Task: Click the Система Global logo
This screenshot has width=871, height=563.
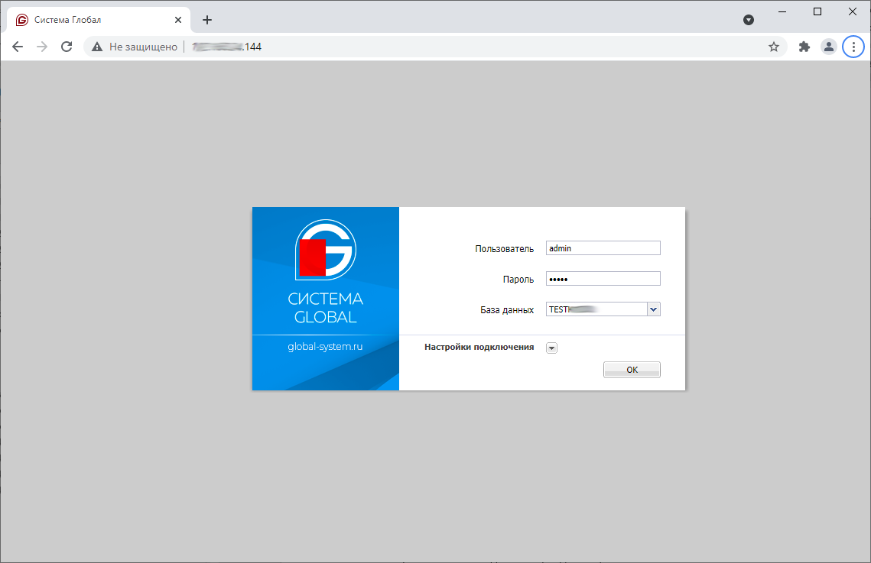Action: (325, 271)
